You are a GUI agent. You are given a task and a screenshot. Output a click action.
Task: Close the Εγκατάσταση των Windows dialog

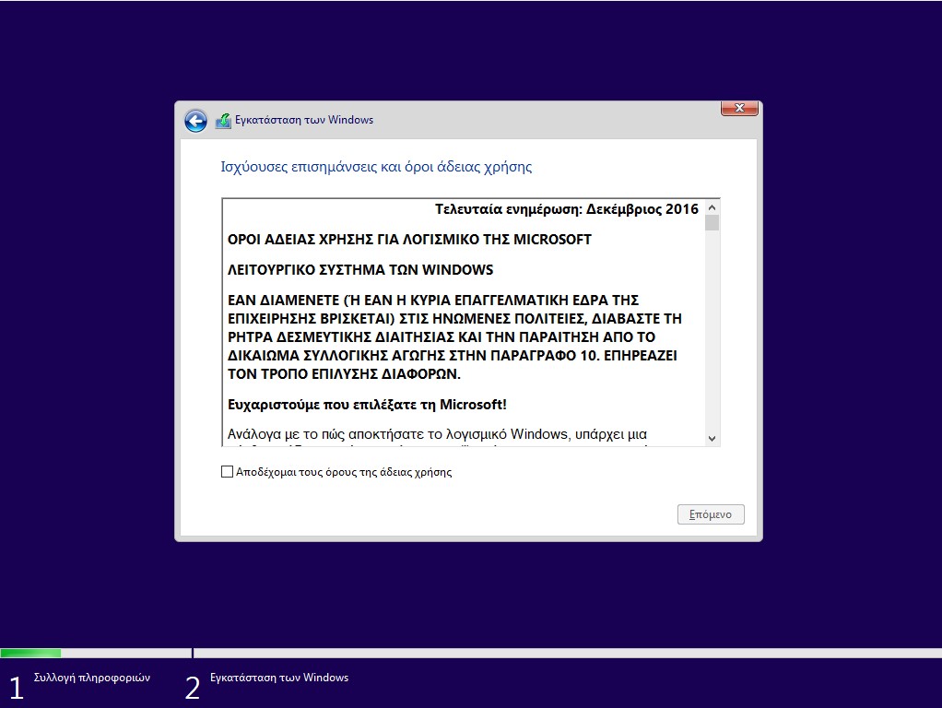(739, 108)
